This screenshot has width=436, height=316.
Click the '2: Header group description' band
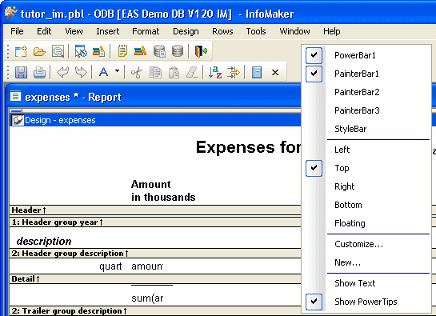(155, 254)
